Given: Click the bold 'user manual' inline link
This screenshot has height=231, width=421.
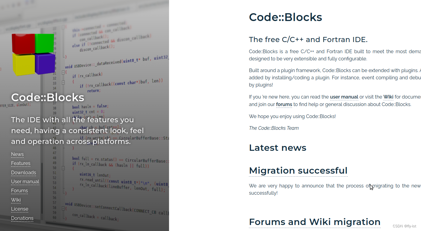Looking at the screenshot, I should (x=344, y=97).
